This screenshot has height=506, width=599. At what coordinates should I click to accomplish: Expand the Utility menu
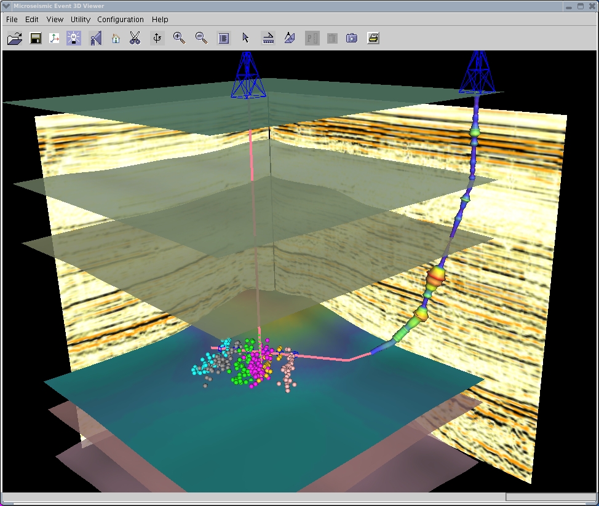(81, 20)
